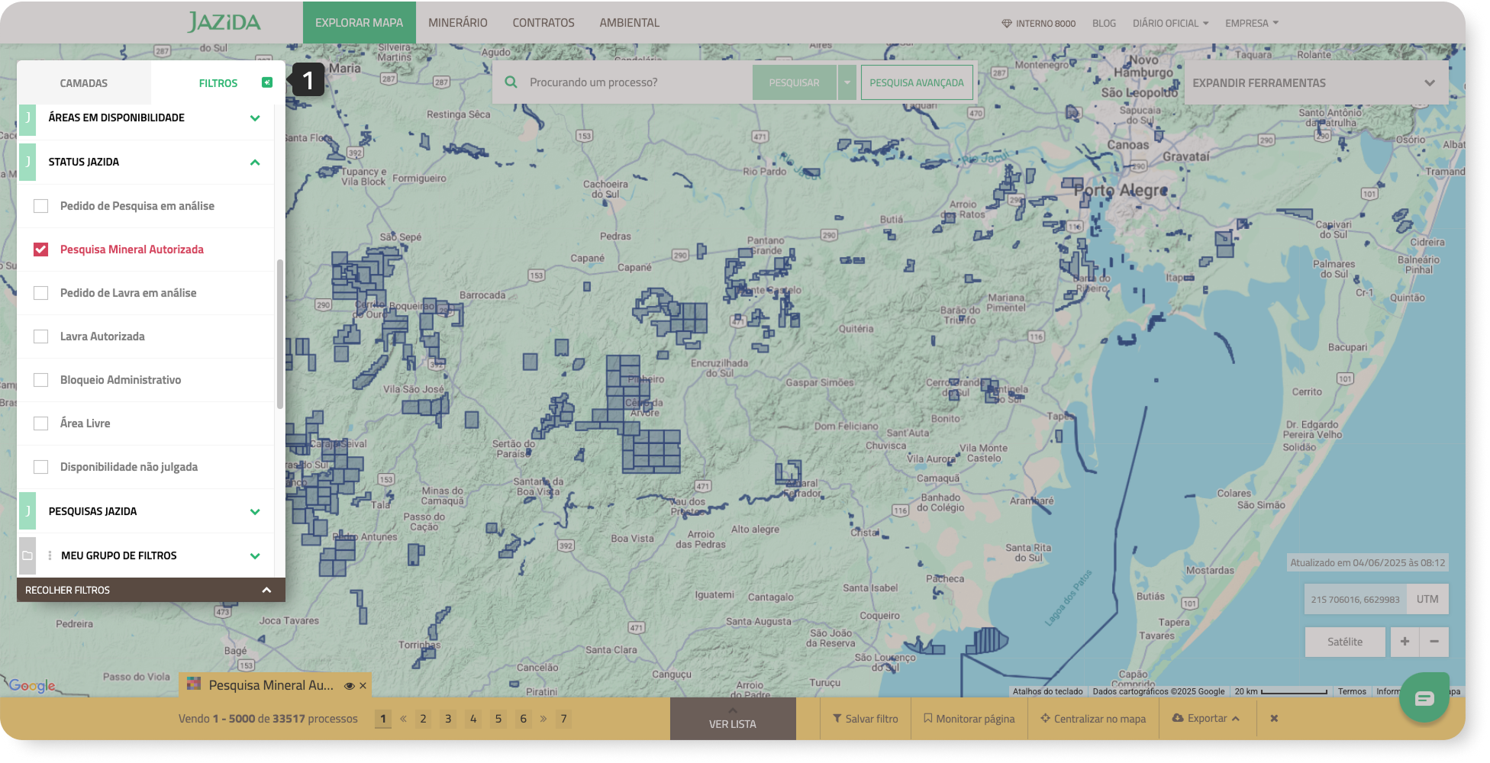Image resolution: width=1490 pixels, height=763 pixels.
Task: Toggle the UTM coordinate button
Action: (1427, 599)
